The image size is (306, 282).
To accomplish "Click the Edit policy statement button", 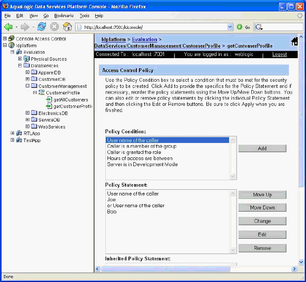I will 262,235.
